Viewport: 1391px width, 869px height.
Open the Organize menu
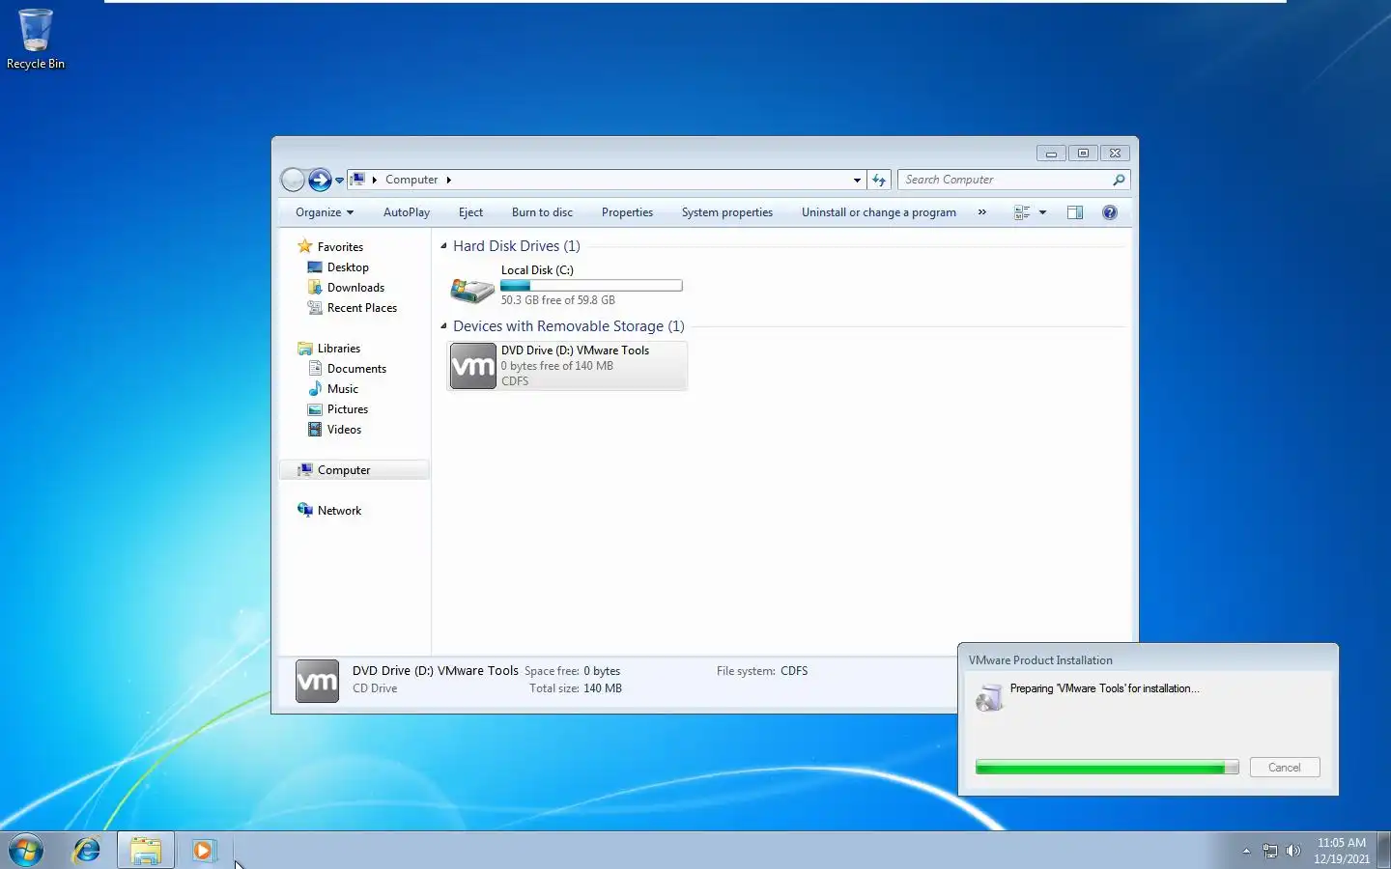(x=325, y=212)
